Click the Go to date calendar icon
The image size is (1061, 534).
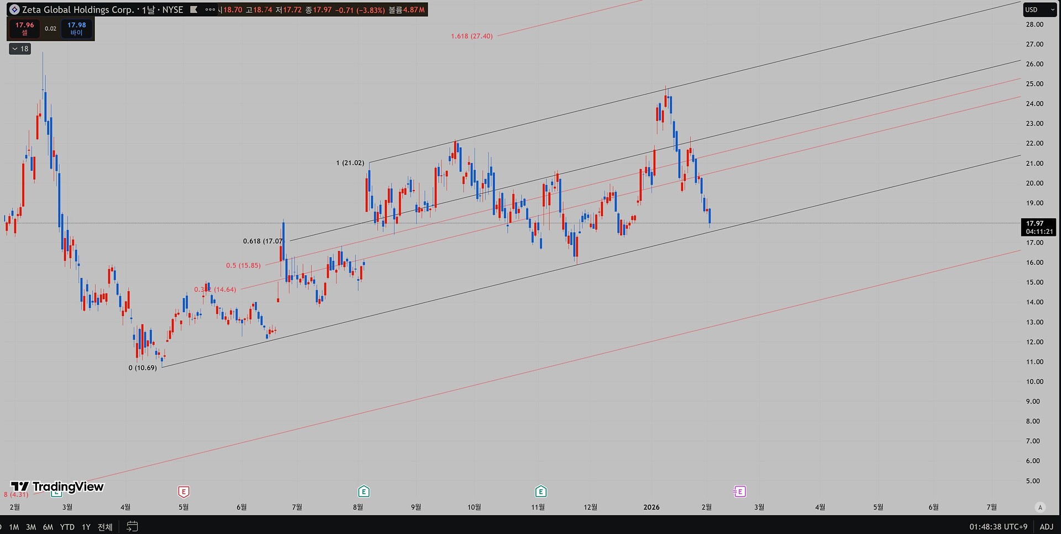(x=132, y=526)
